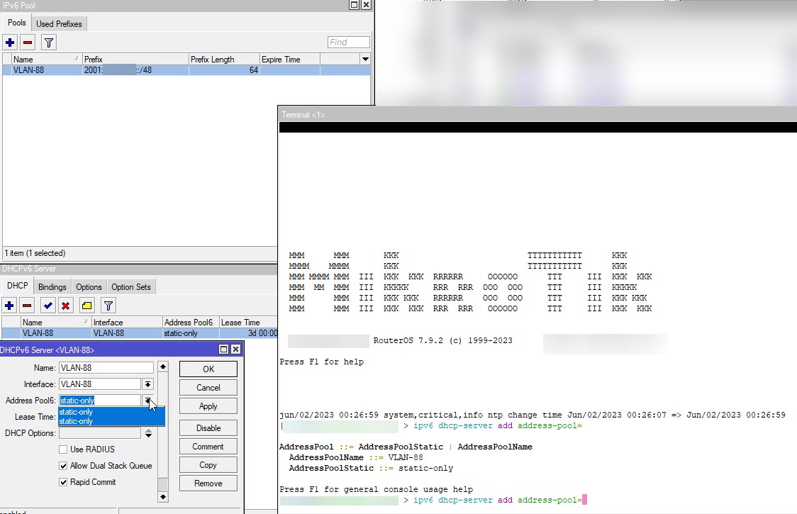Click the Comment button in VLAN-88 dialog
The width and height of the screenshot is (797, 514).
tap(208, 447)
